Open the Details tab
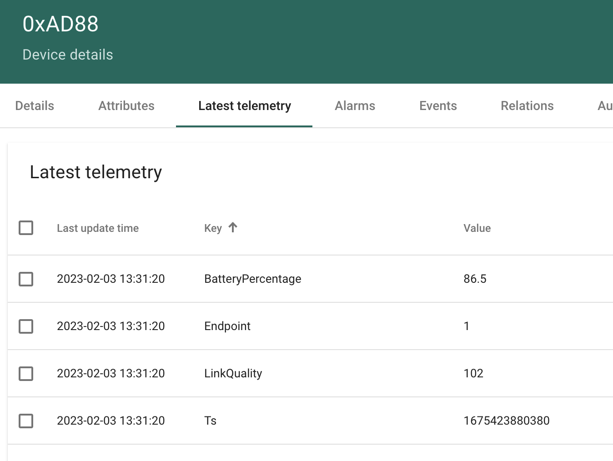Viewport: 613px width, 461px height. tap(34, 105)
